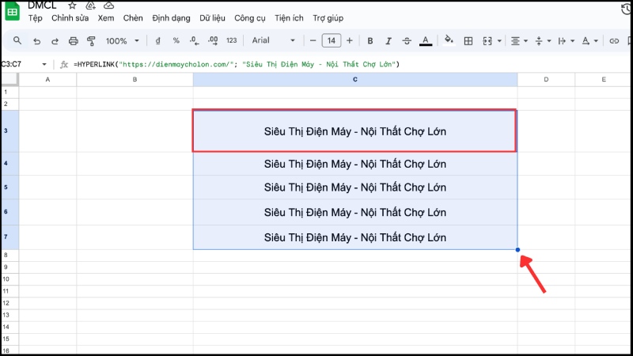Open the fill color paint bucket
The height and width of the screenshot is (356, 633).
coord(449,40)
